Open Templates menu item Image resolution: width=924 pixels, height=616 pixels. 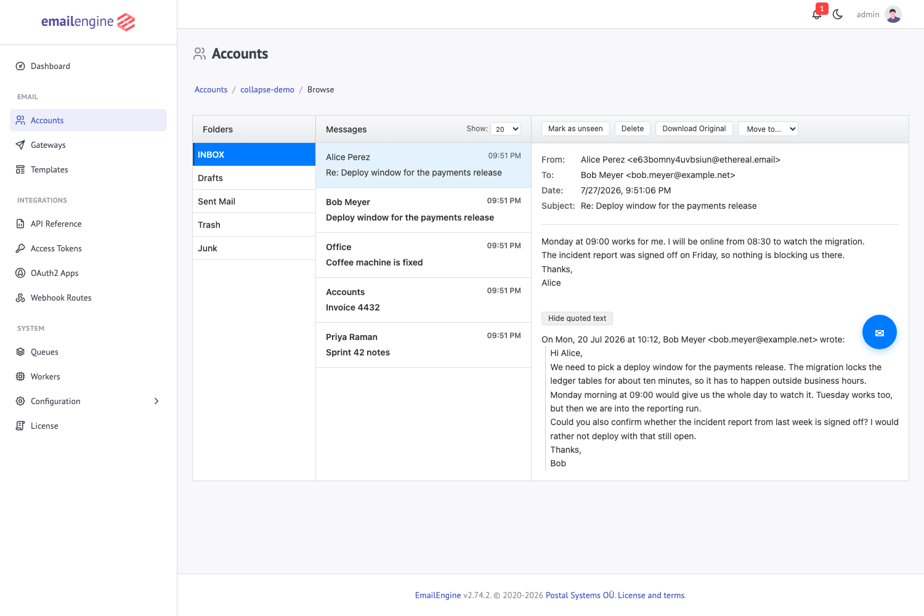[x=88, y=169]
